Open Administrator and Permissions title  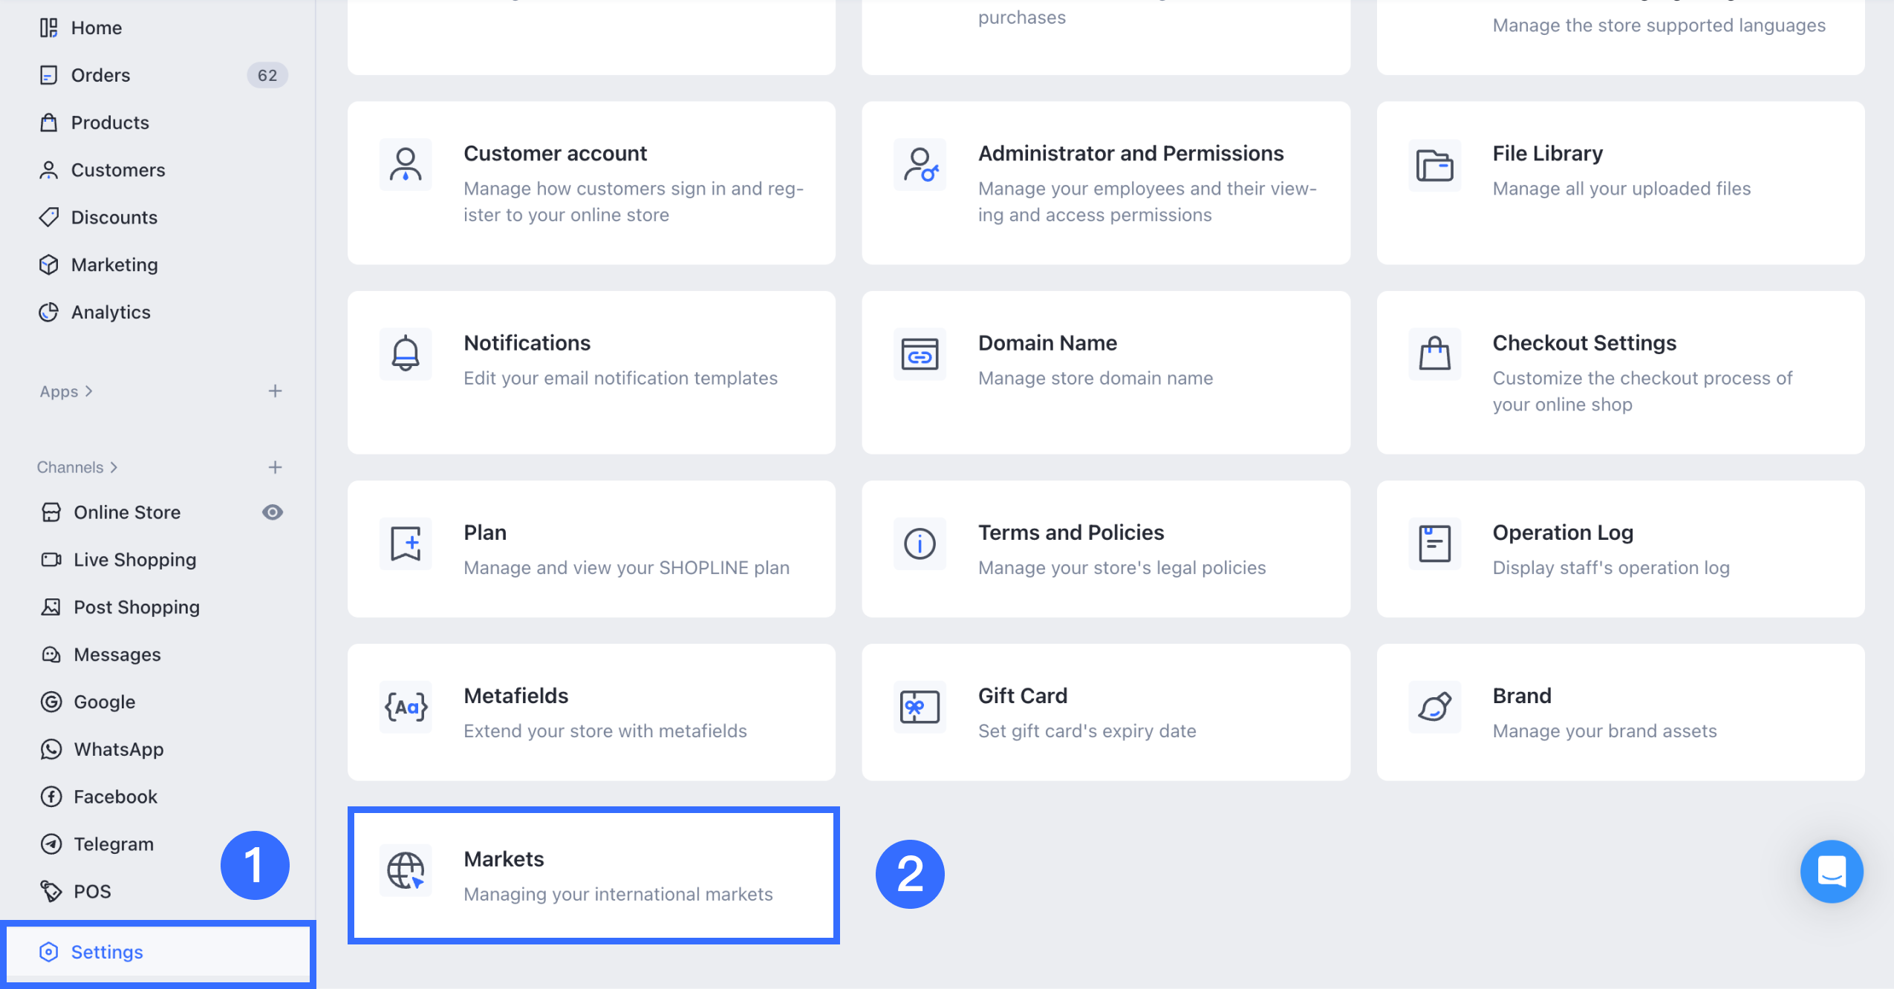point(1131,154)
